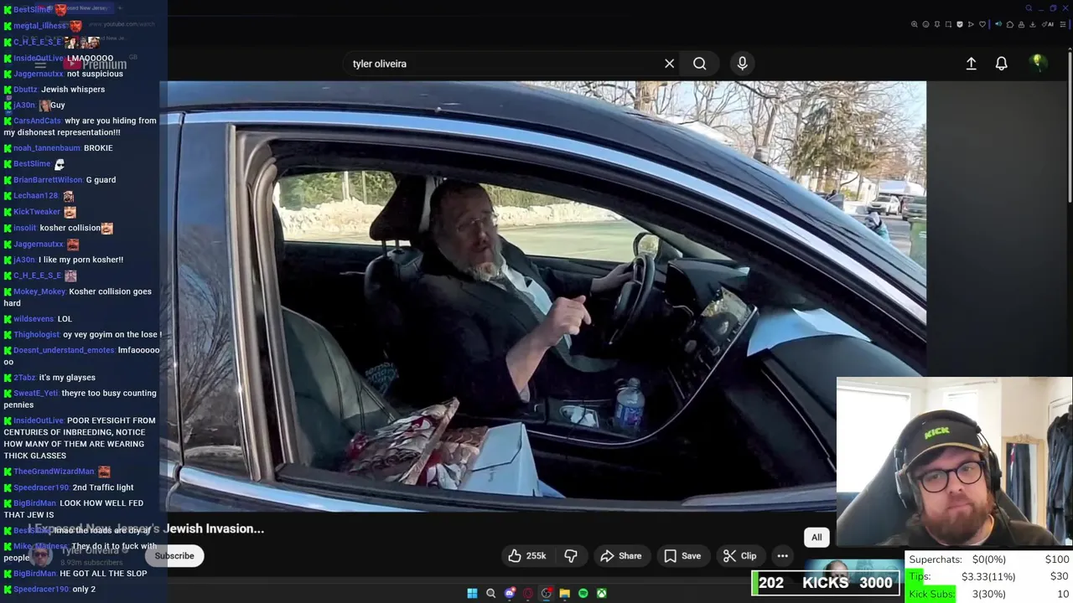
Task: Click username 'BrianBarrettWilson' in chat
Action: pyautogui.click(x=48, y=180)
